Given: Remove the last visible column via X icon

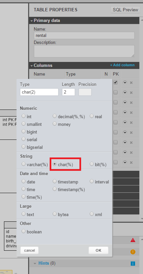Looking at the screenshot, I should pos(131,162).
